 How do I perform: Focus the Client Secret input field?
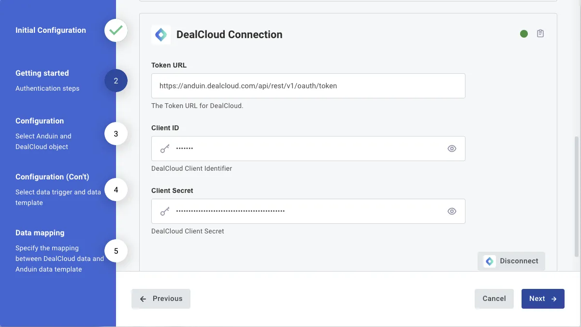click(308, 211)
